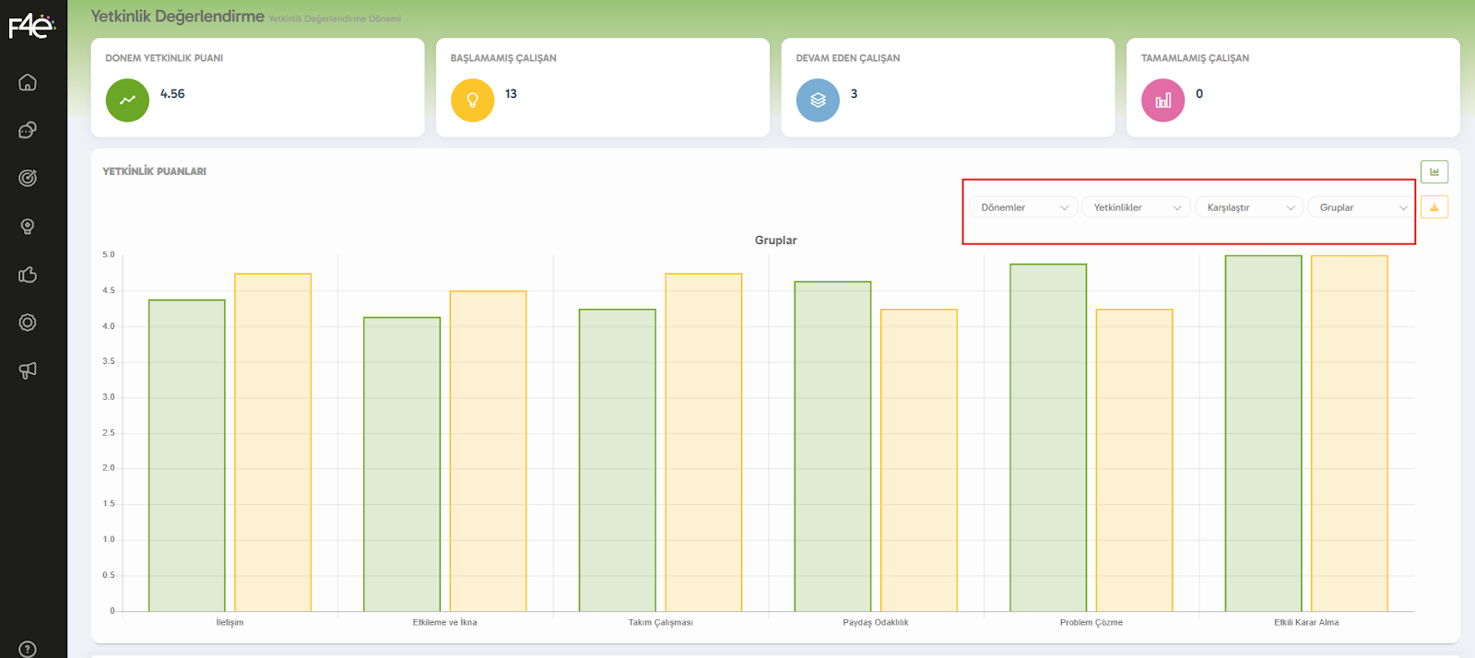Open the thumbs-up sidebar icon
1475x658 pixels.
pyautogui.click(x=28, y=275)
